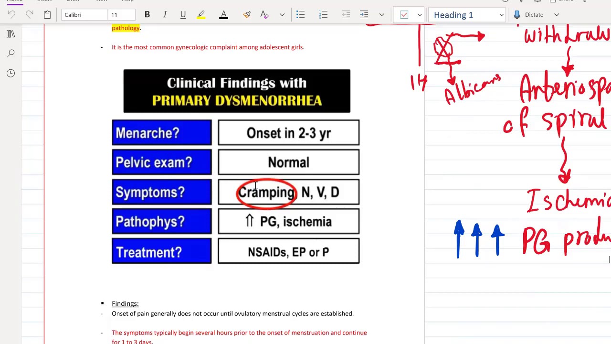Click the font size box showing 11
The image size is (611, 344).
pyautogui.click(x=122, y=15)
